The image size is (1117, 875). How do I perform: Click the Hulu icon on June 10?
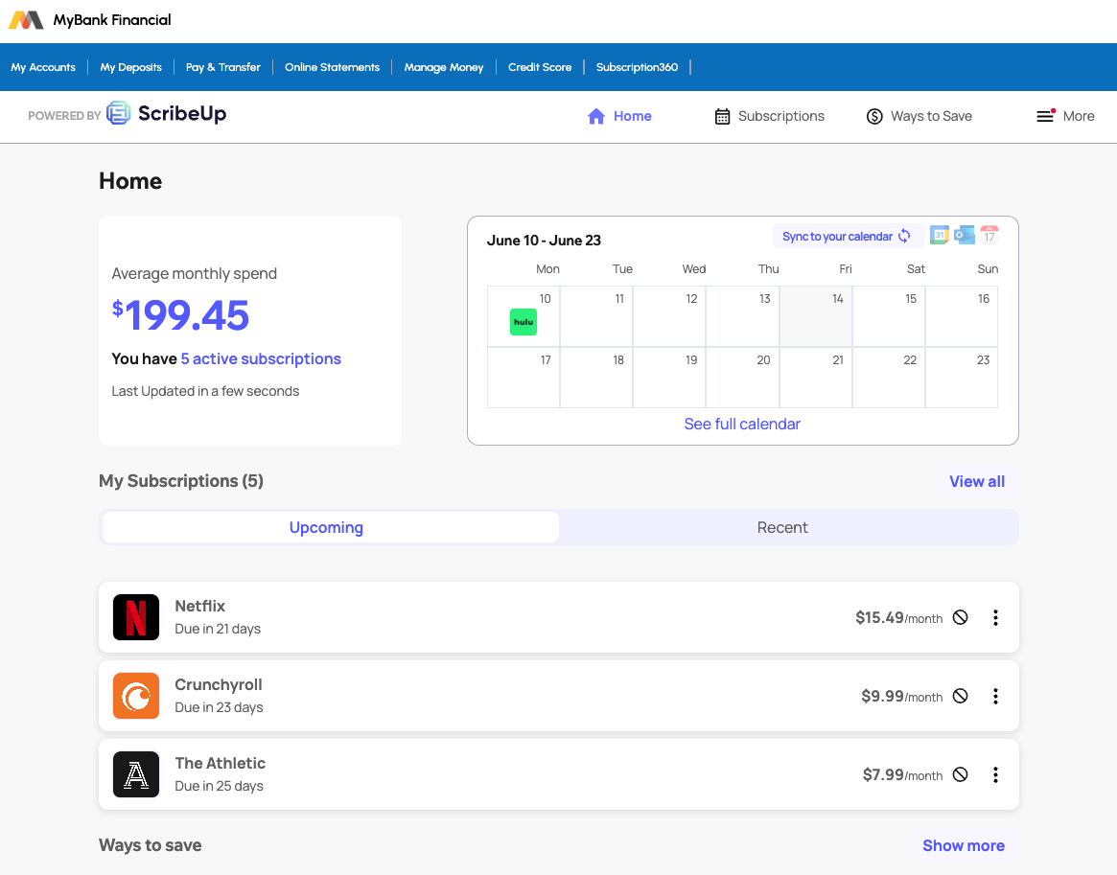(x=523, y=322)
